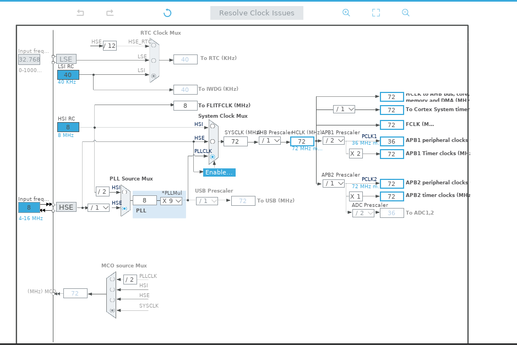517x345 pixels.
Task: Expand the APB1 Prescaler dropdown
Action: coord(333,140)
